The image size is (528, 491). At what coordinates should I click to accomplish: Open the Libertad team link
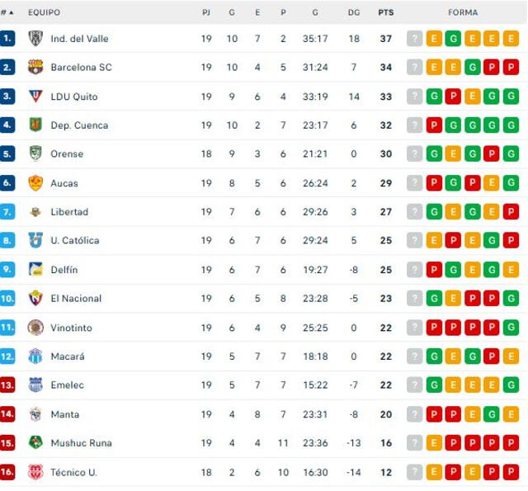[69, 212]
